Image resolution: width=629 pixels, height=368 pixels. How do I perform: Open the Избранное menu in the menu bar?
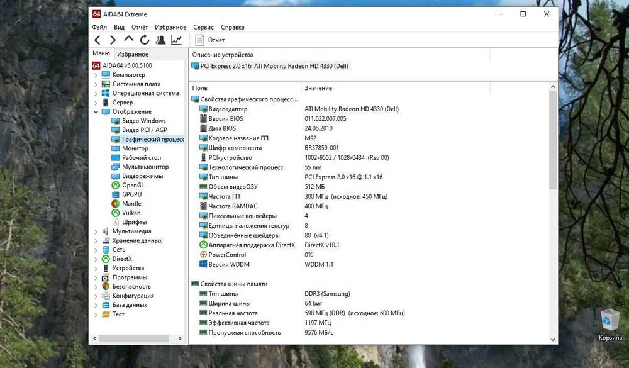170,27
